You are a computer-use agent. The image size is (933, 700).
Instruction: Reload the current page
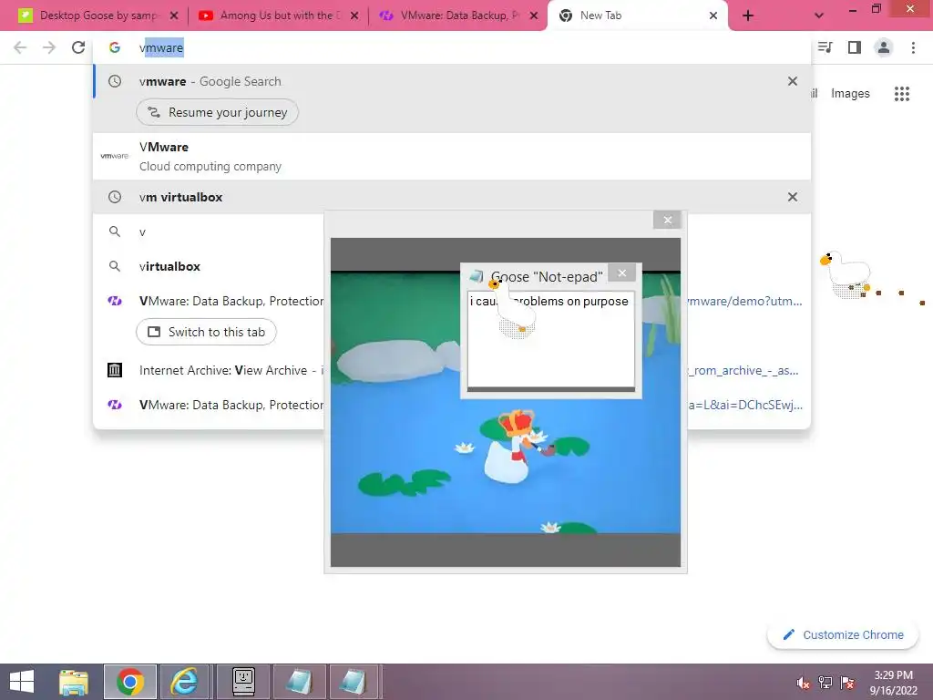pos(78,47)
